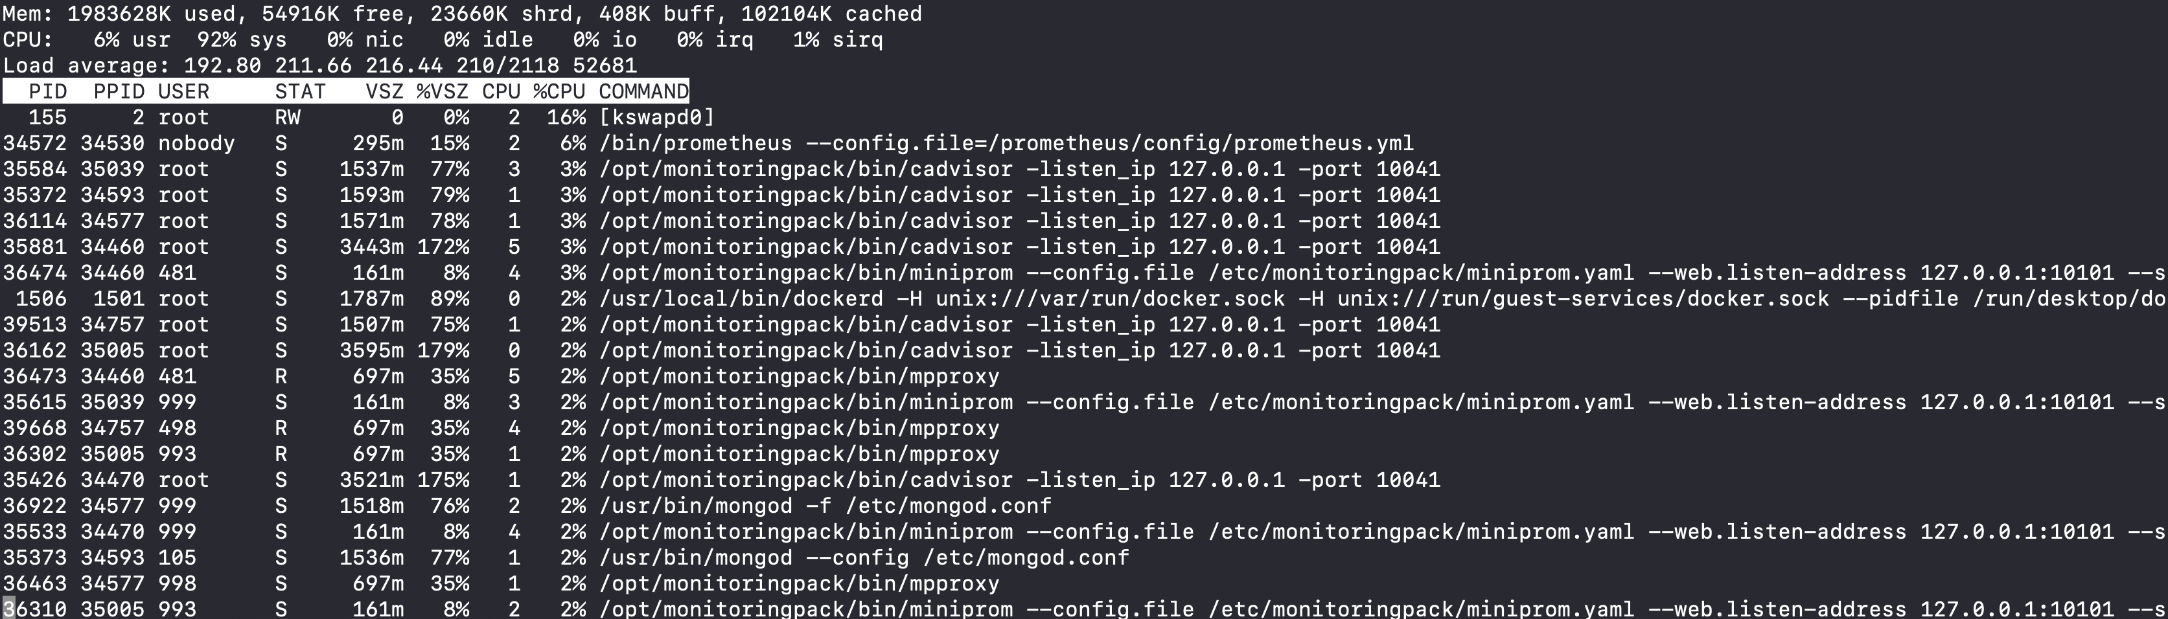Viewport: 2168px width, 619px height.
Task: Select the mongod --config process row
Action: 864,557
